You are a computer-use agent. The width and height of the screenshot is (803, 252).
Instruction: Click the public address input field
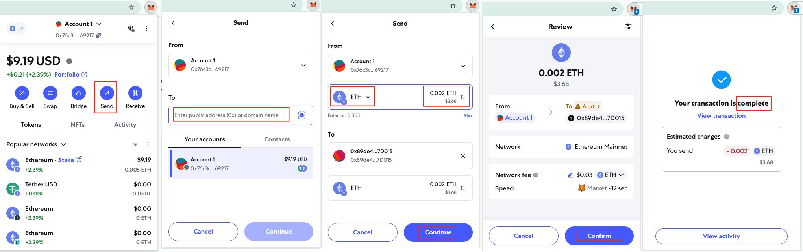(231, 115)
